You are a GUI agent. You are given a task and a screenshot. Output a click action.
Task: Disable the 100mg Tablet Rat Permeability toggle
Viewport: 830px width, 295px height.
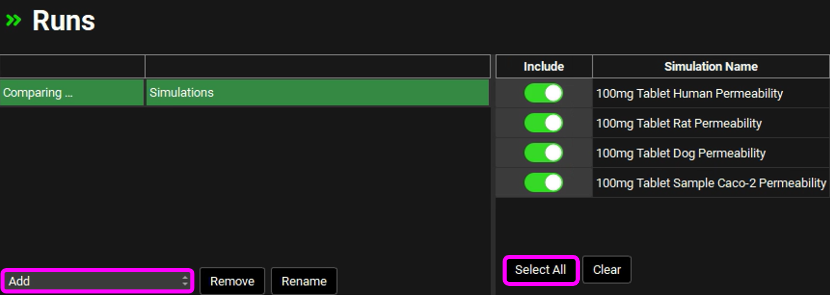click(x=543, y=123)
